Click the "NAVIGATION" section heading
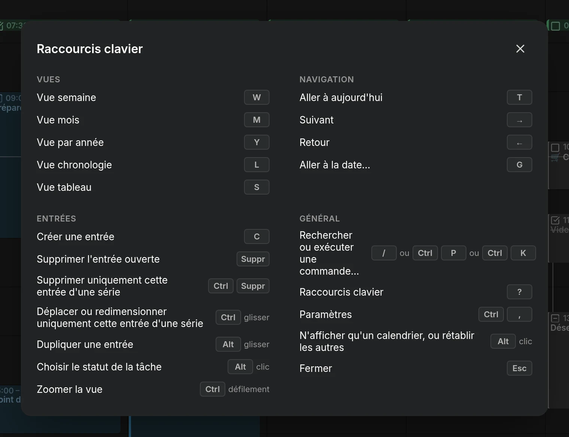This screenshot has width=569, height=437. coord(326,79)
